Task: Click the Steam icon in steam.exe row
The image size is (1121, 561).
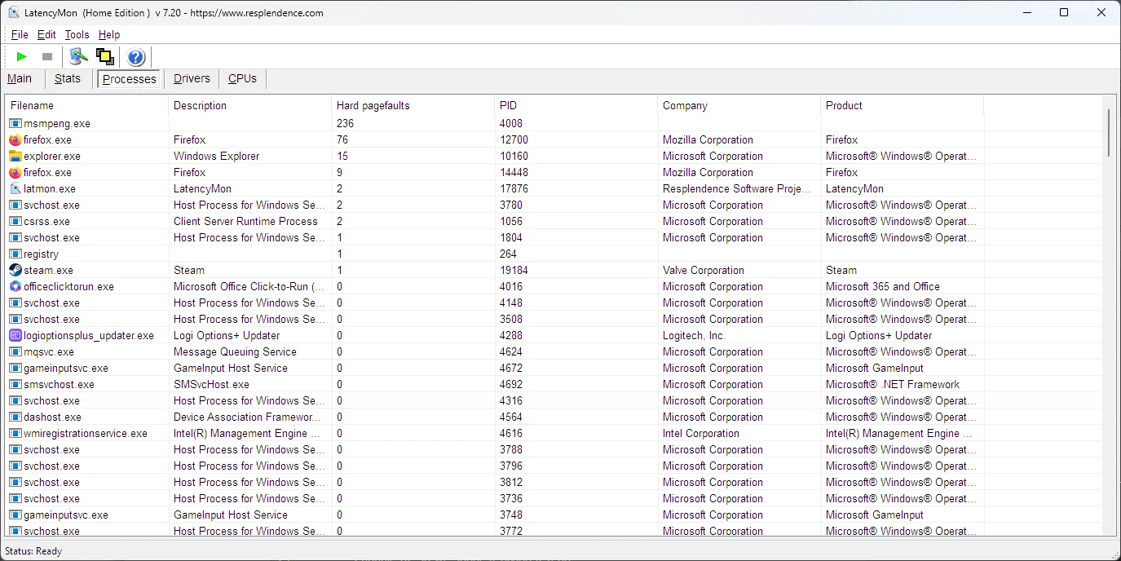Action: coord(15,271)
